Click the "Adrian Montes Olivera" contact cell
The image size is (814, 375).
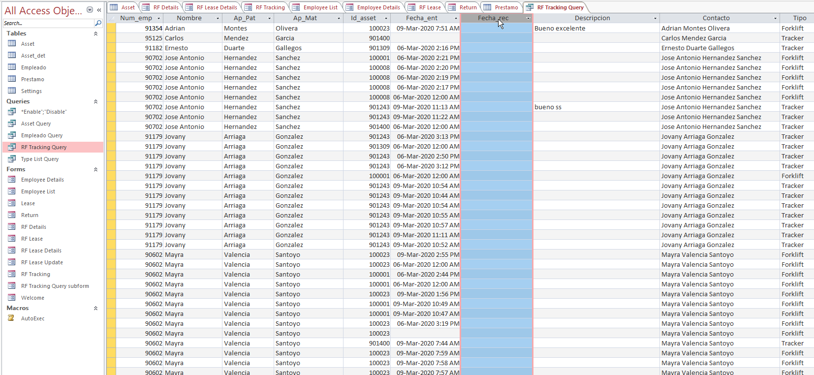(x=720, y=28)
